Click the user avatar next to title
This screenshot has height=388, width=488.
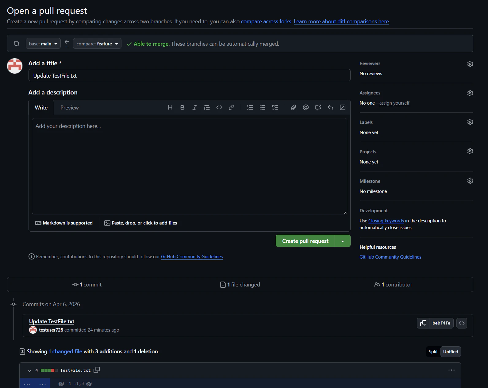[x=15, y=66]
